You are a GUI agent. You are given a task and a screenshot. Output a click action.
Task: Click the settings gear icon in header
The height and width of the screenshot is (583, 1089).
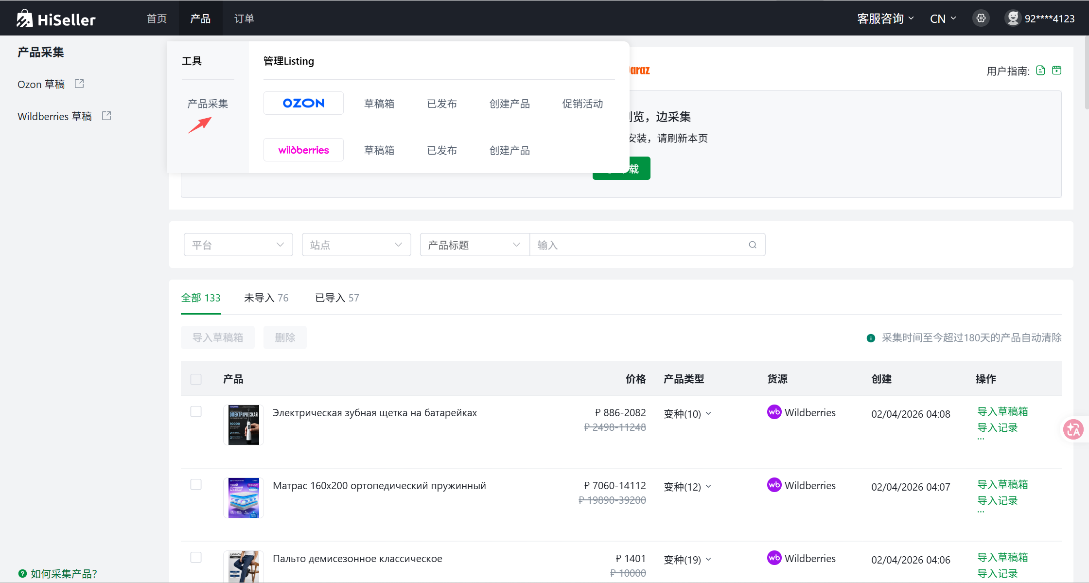(x=981, y=18)
